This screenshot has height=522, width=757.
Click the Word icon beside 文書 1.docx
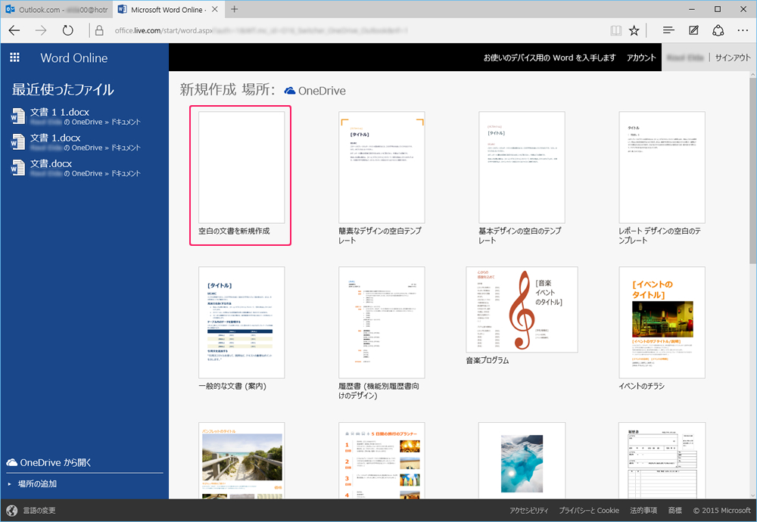18,141
